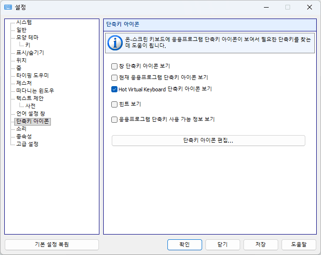Click the 저장 button
321x255 pixels.
click(261, 245)
